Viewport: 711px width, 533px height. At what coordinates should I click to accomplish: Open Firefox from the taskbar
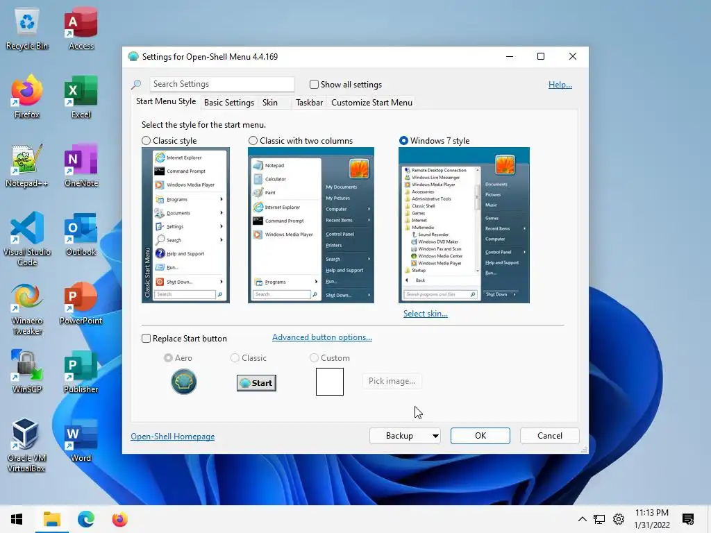pos(119,519)
